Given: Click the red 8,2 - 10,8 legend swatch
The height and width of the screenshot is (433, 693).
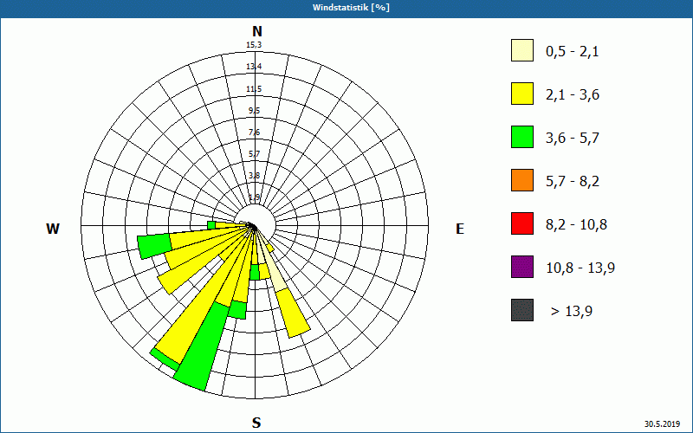Looking at the screenshot, I should pos(522,223).
